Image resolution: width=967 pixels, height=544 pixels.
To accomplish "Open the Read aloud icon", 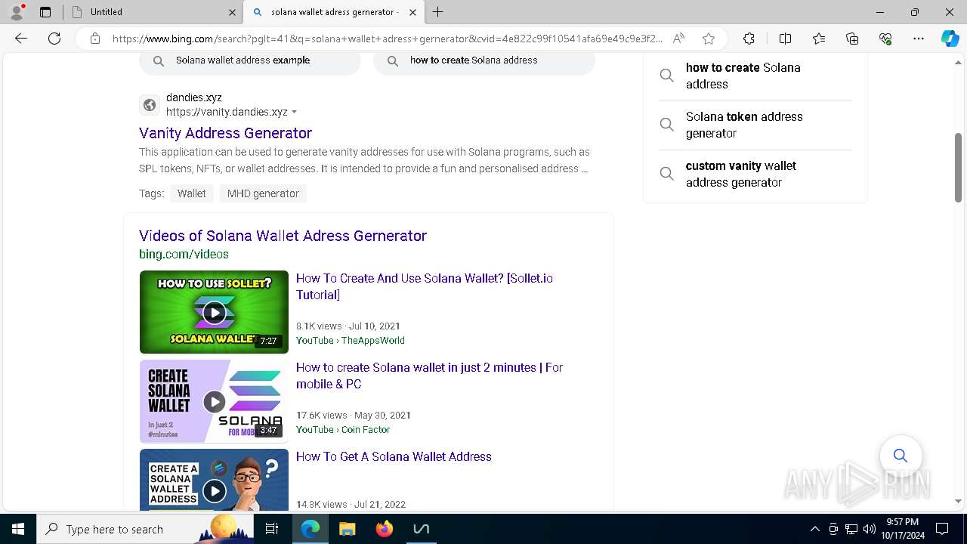I will pos(678,39).
